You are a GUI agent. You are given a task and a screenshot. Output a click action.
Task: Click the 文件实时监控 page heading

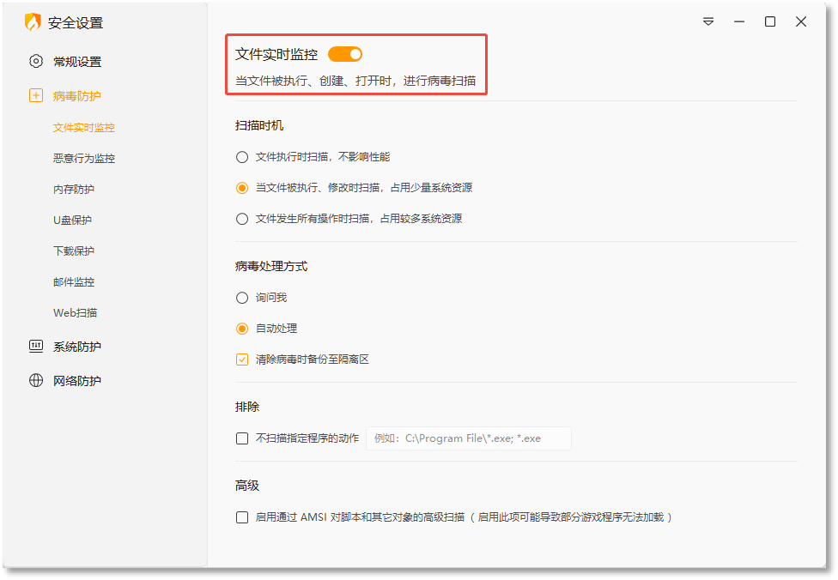(x=276, y=54)
